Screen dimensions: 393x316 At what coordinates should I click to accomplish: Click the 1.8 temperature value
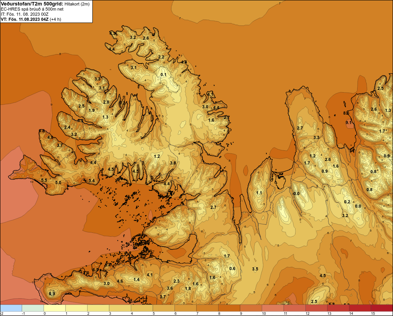click(x=188, y=289)
